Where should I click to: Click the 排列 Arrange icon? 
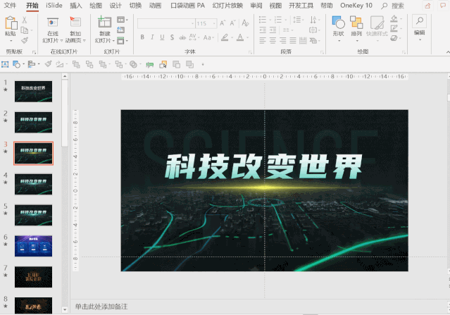tap(356, 23)
